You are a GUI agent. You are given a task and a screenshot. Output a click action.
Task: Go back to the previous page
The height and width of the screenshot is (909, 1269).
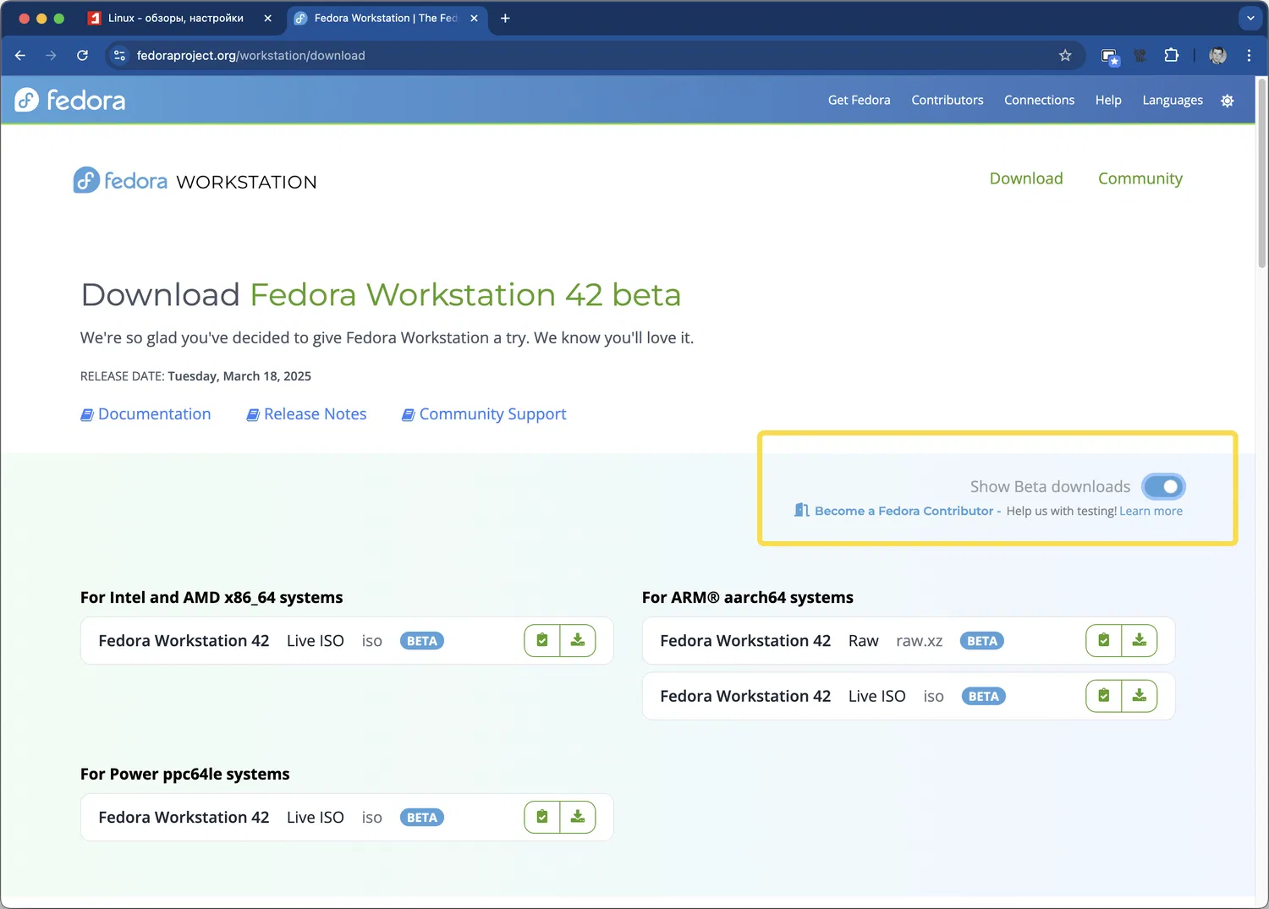pyautogui.click(x=20, y=55)
